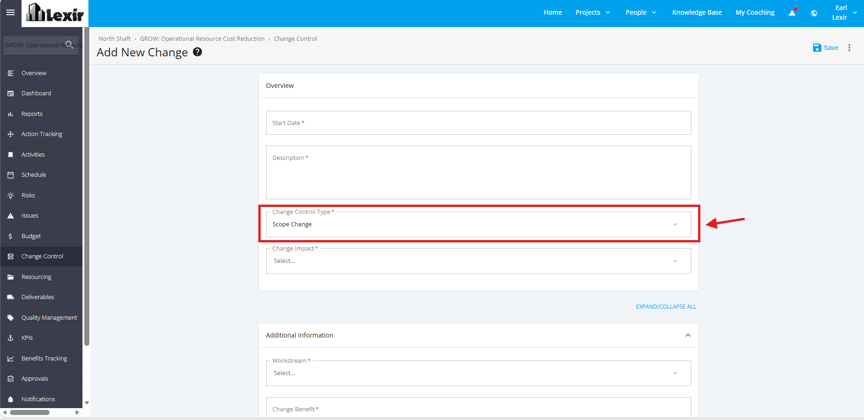Open the Projects dropdown in top bar
Image resolution: width=864 pixels, height=420 pixels.
coord(593,12)
